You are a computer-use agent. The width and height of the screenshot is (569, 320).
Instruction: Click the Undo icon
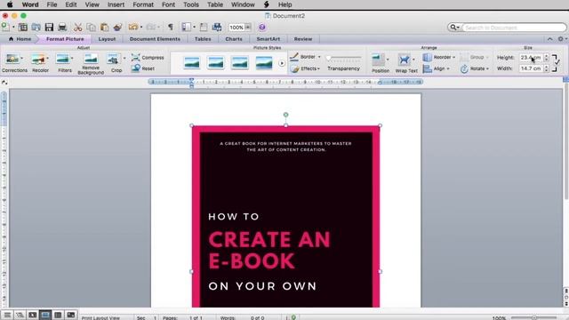click(133, 27)
